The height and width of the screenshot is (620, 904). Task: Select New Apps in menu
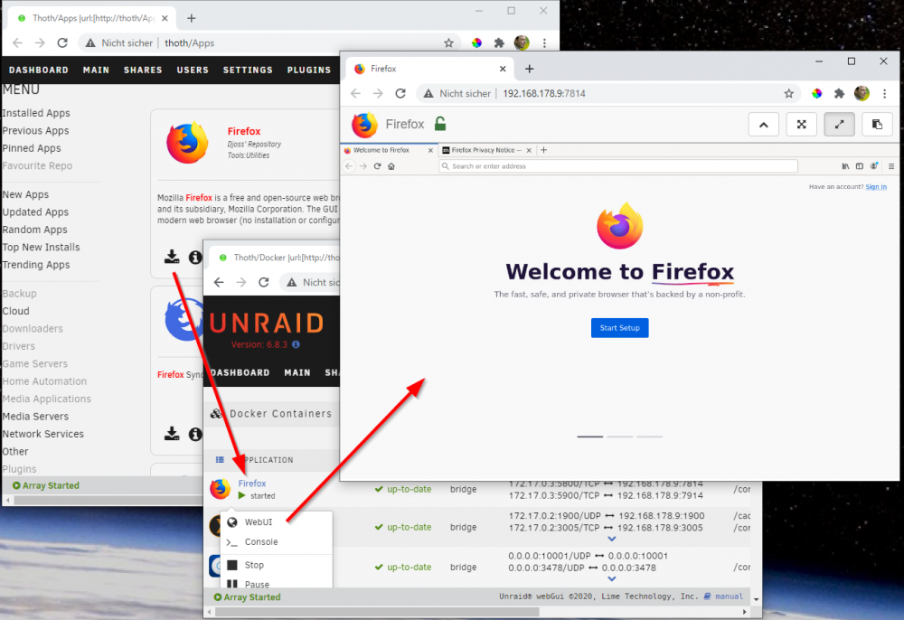click(x=25, y=194)
